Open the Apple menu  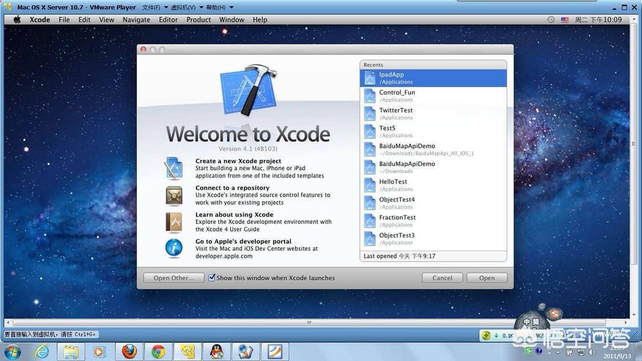click(17, 19)
